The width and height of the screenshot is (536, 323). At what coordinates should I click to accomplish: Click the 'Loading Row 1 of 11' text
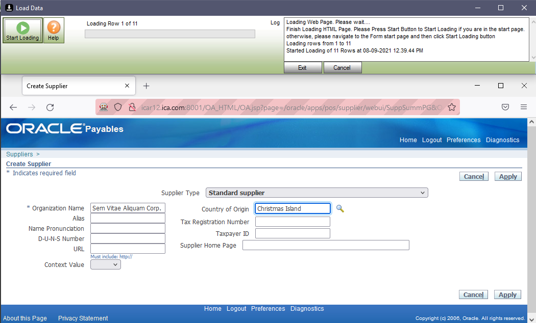(112, 23)
